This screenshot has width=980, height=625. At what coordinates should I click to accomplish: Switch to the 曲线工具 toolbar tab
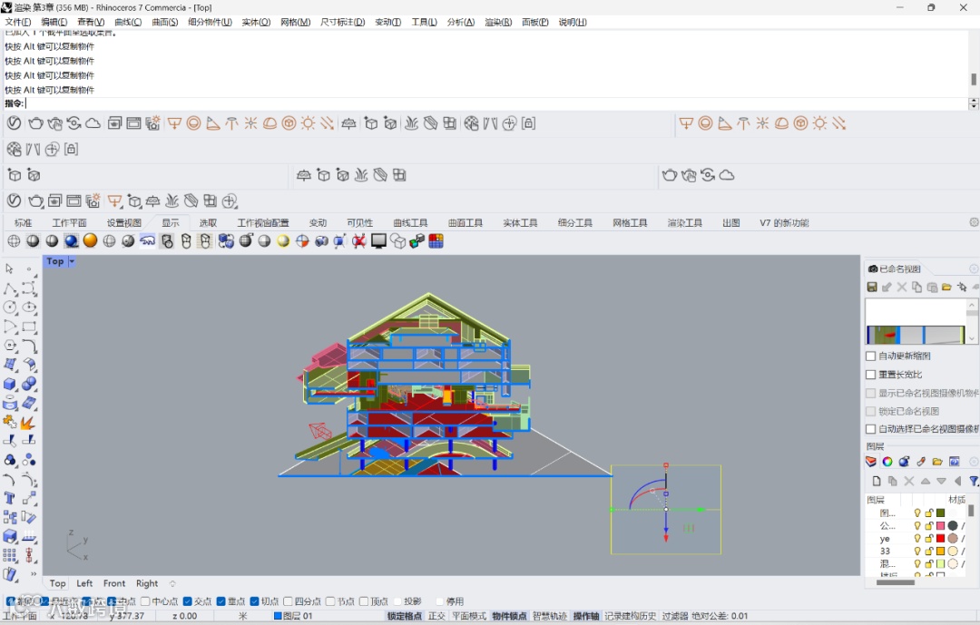pos(410,223)
